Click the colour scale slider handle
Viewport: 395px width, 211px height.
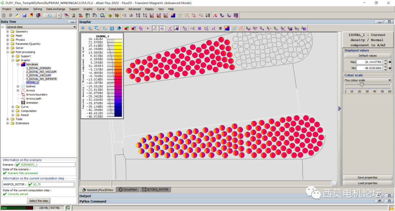click(x=362, y=85)
